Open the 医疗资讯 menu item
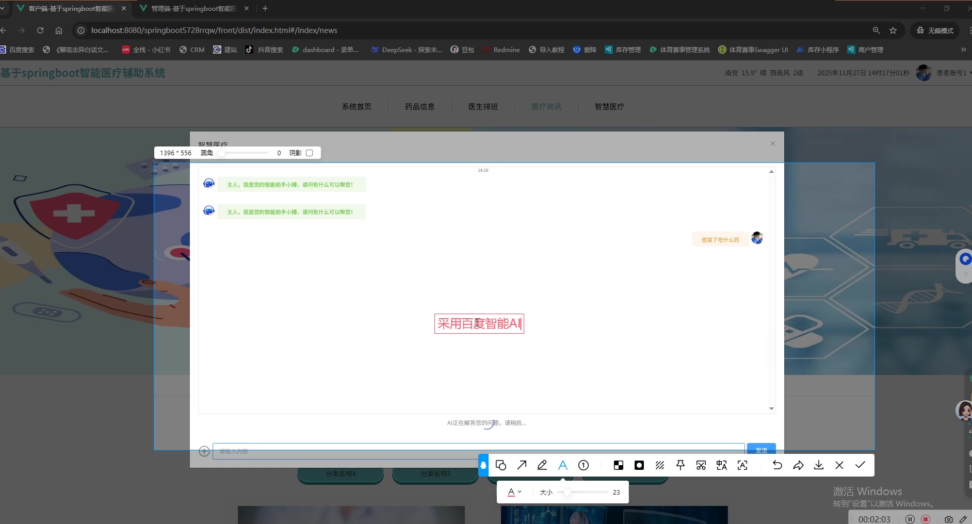 (x=546, y=107)
